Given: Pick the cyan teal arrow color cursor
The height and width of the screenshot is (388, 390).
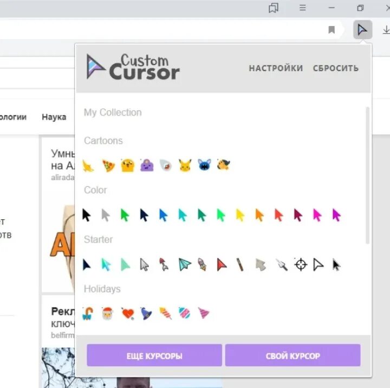Looking at the screenshot, I should point(183,215).
